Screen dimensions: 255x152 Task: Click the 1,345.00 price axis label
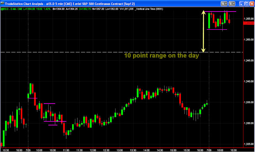[249, 61]
